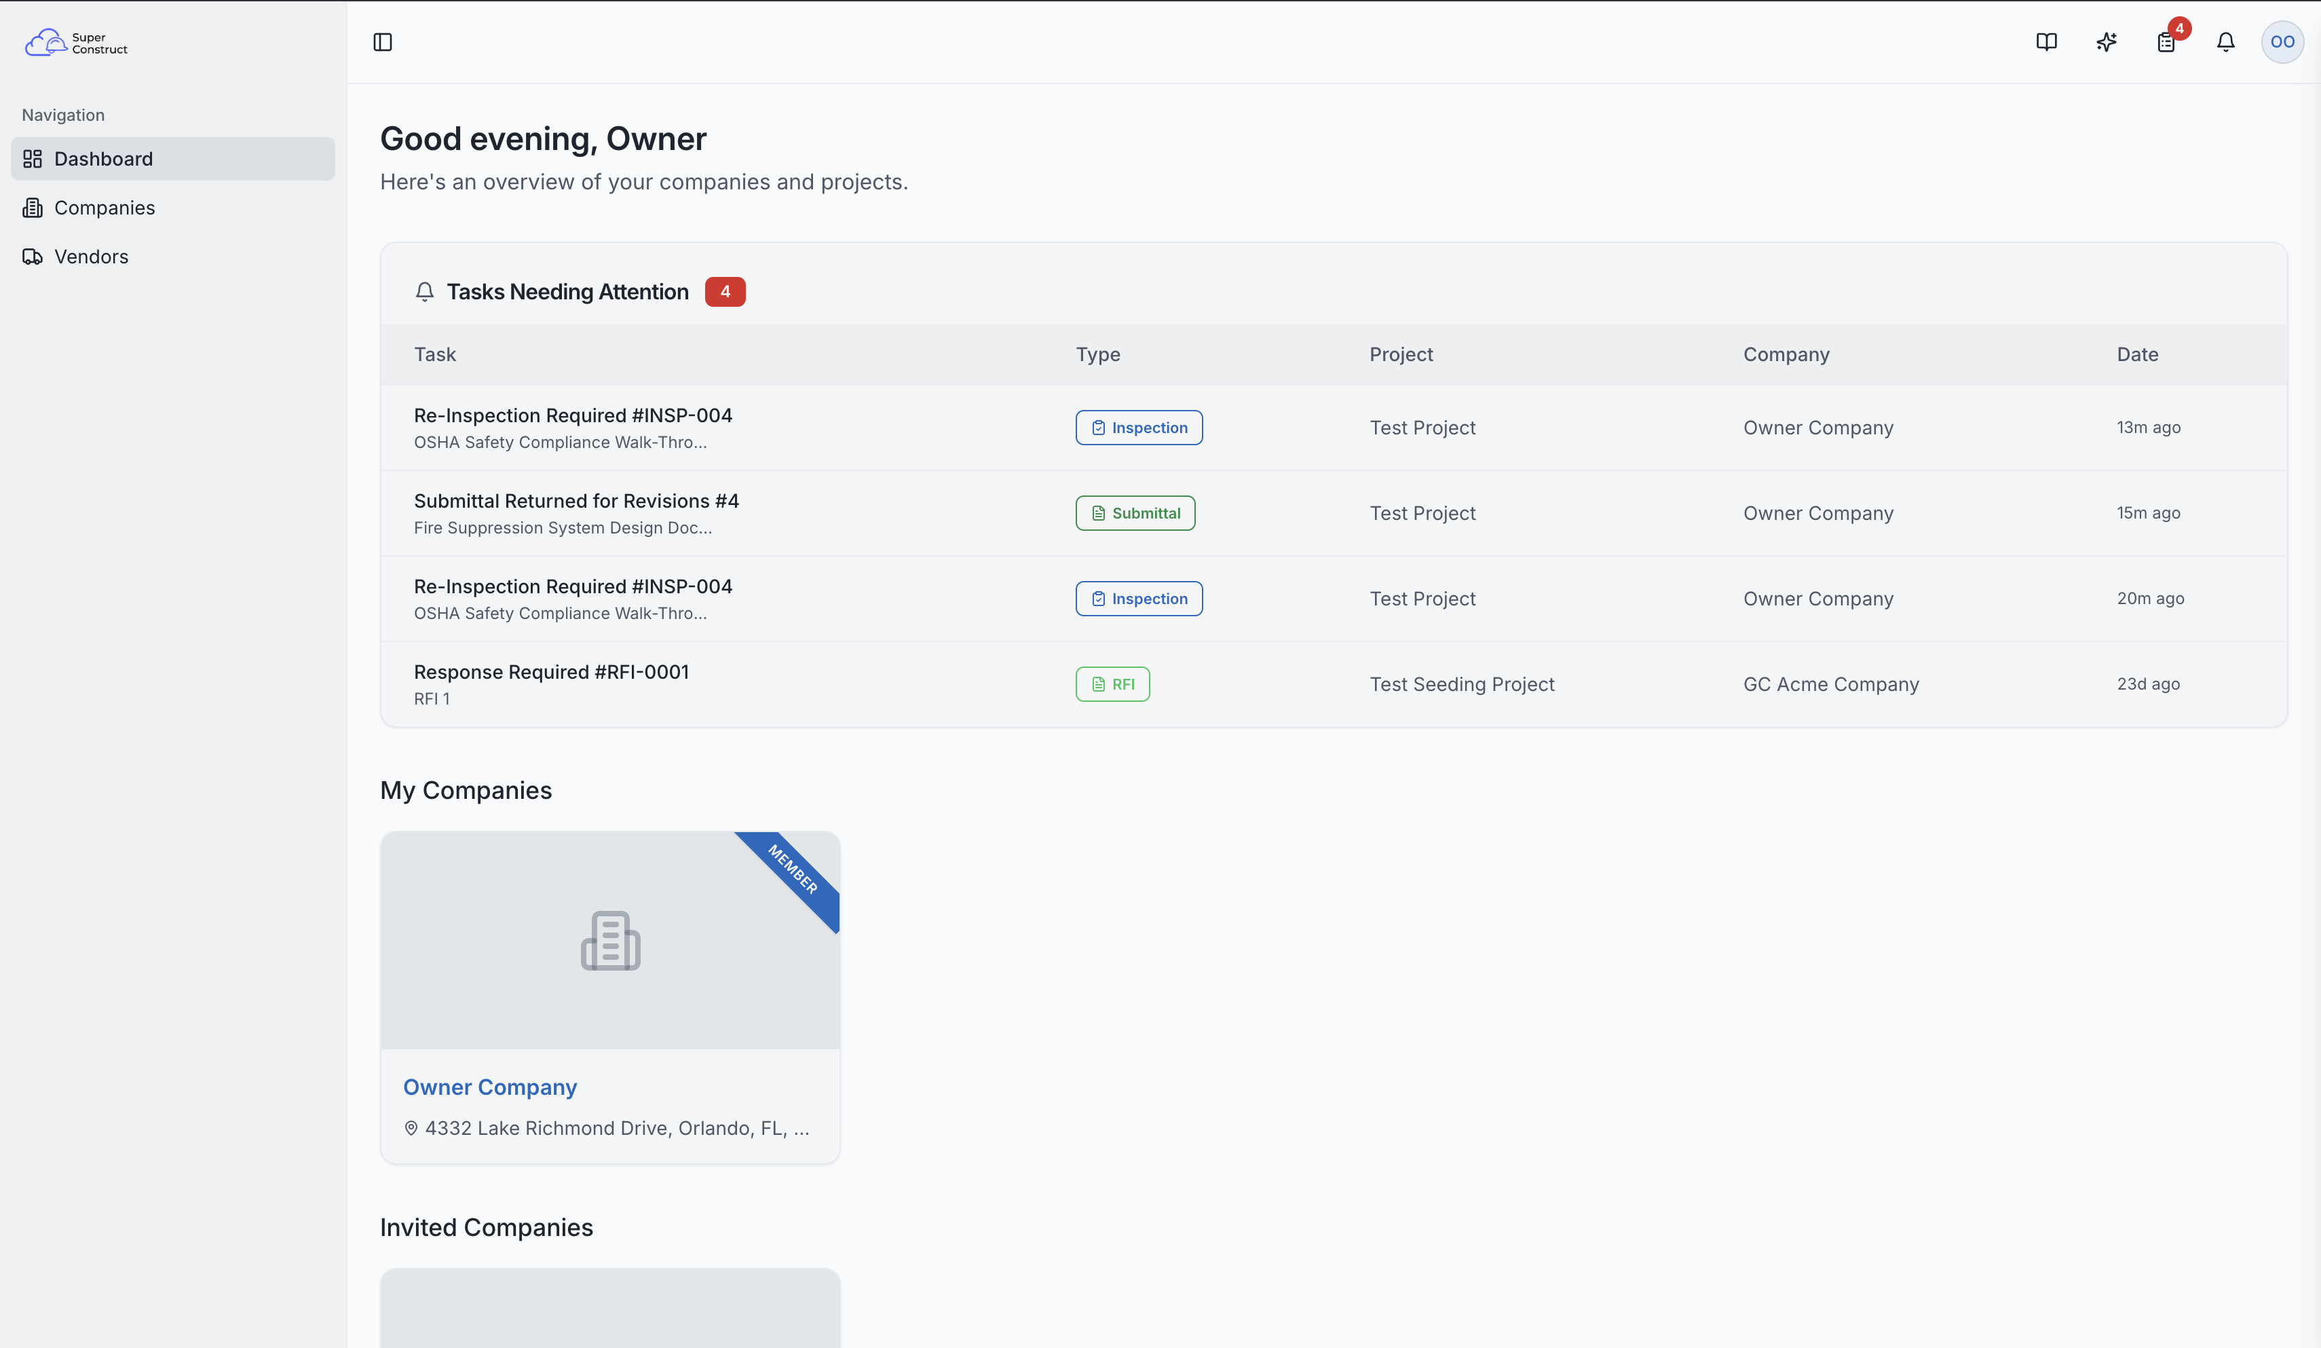Click the Project column header
This screenshot has height=1348, width=2321.
[x=1401, y=355]
